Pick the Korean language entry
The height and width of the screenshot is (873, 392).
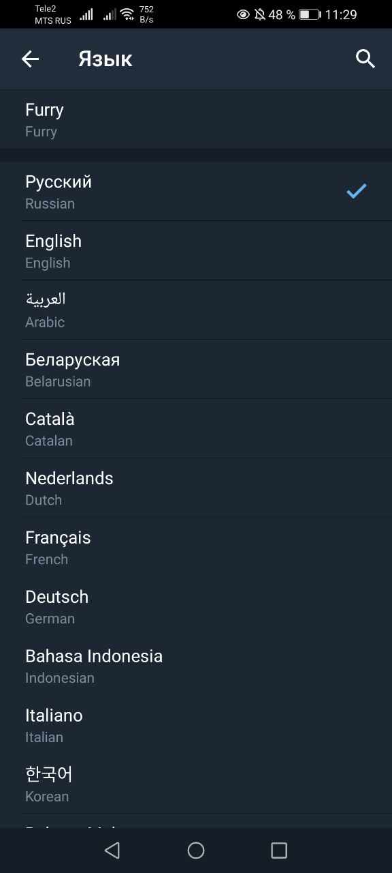pyautogui.click(x=196, y=784)
